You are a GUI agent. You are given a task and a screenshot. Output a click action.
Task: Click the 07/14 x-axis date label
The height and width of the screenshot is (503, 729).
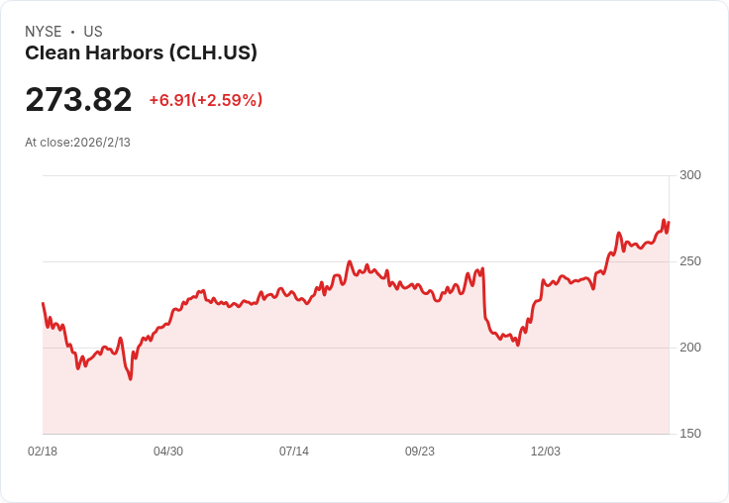click(294, 452)
